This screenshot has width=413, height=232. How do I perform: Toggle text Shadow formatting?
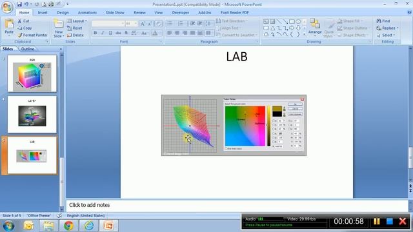point(126,33)
